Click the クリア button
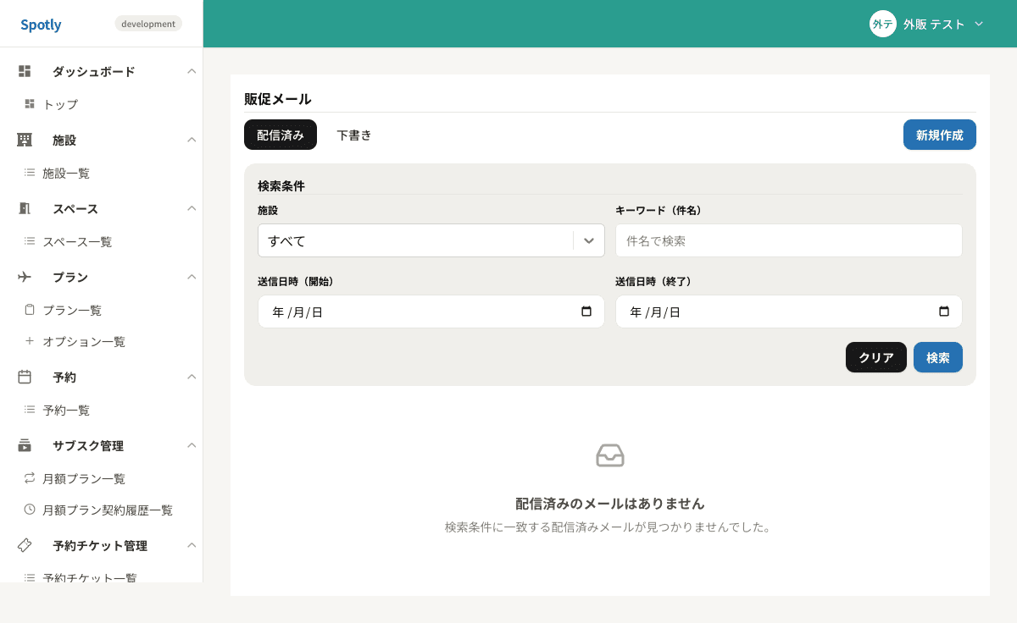This screenshot has width=1017, height=623. 876,357
